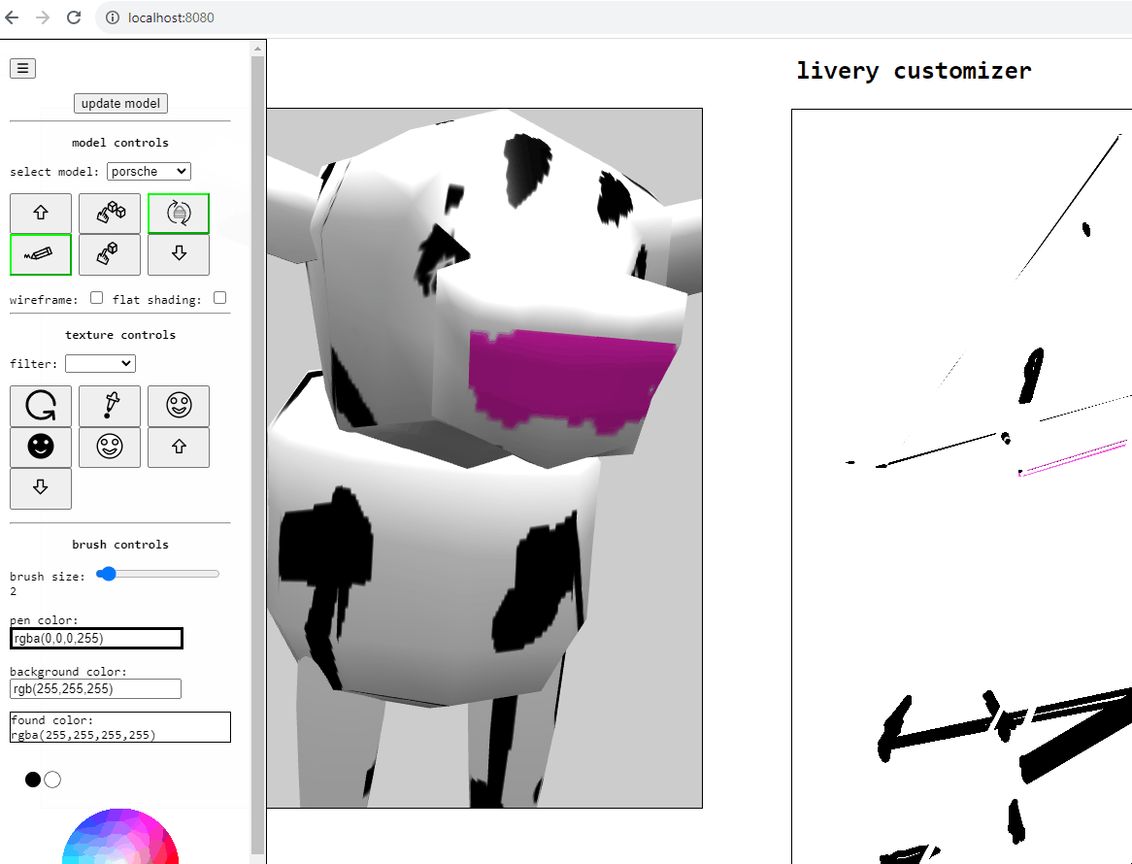Click the 'texture controls' section label

119,334
